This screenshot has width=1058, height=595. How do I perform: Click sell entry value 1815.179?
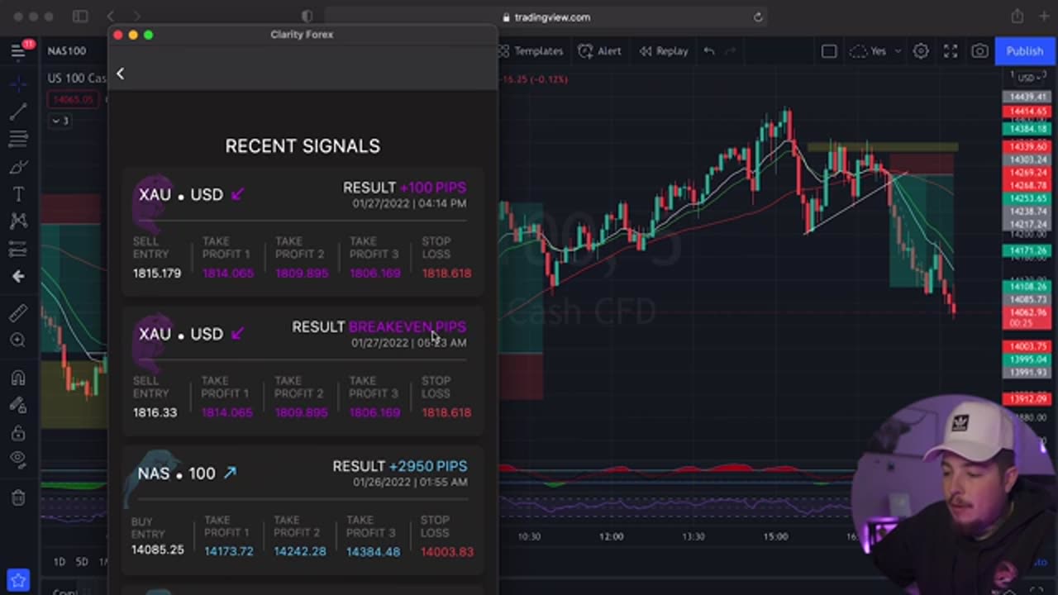[x=157, y=273]
